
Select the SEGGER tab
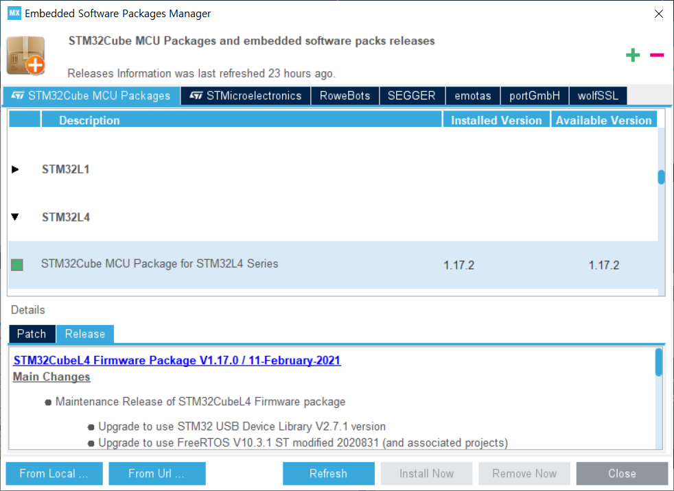[x=411, y=96]
